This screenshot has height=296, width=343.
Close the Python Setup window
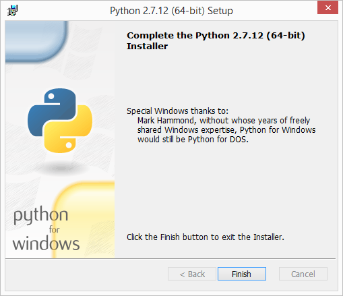click(x=328, y=8)
